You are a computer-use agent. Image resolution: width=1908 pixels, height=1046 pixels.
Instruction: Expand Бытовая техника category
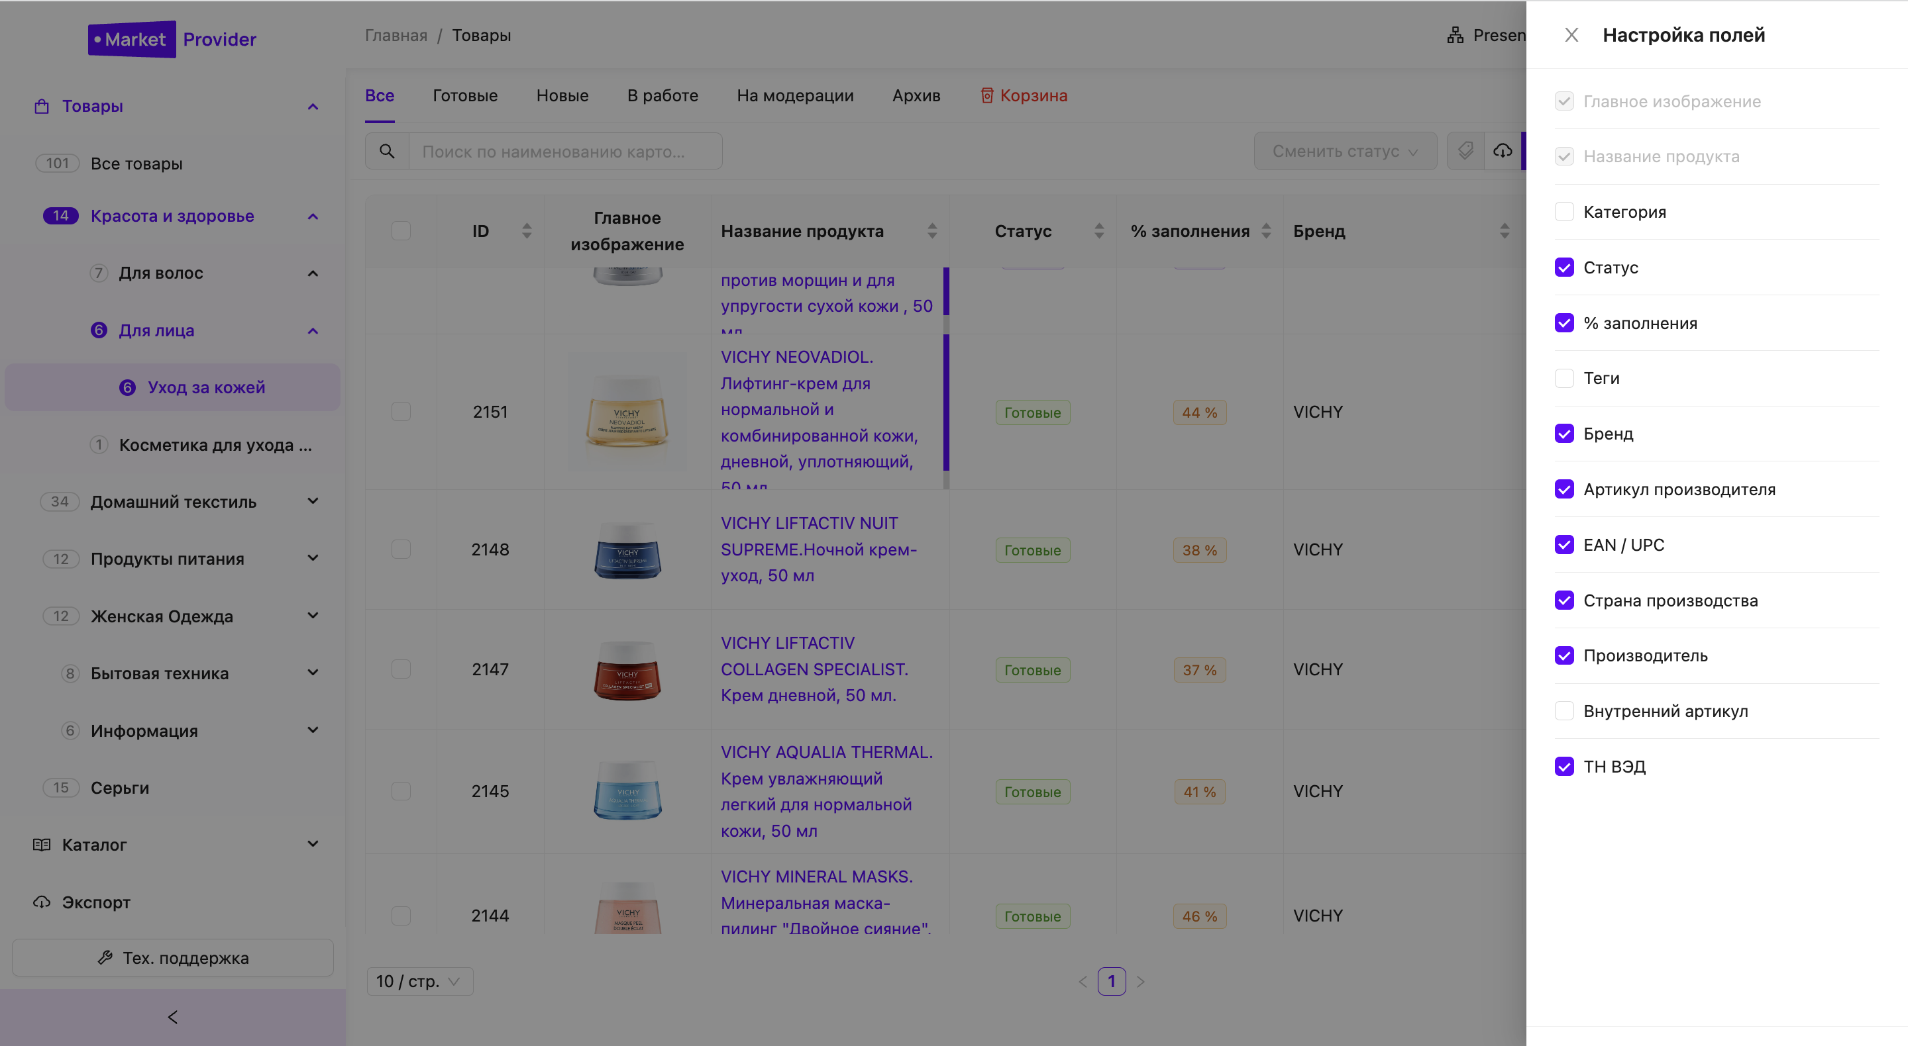coord(313,673)
